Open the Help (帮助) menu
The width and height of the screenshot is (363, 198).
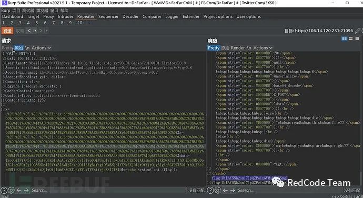tap(64, 11)
